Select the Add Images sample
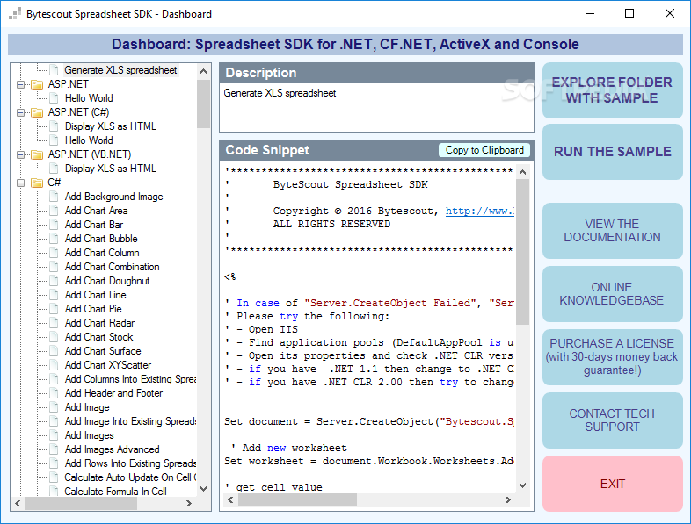The height and width of the screenshot is (524, 691). click(x=89, y=435)
